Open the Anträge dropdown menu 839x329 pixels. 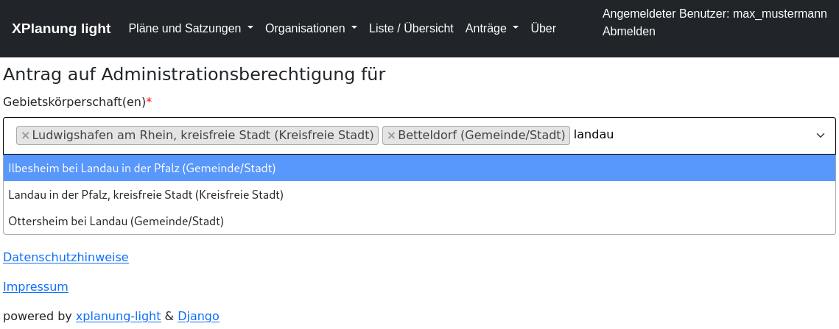[x=491, y=29]
